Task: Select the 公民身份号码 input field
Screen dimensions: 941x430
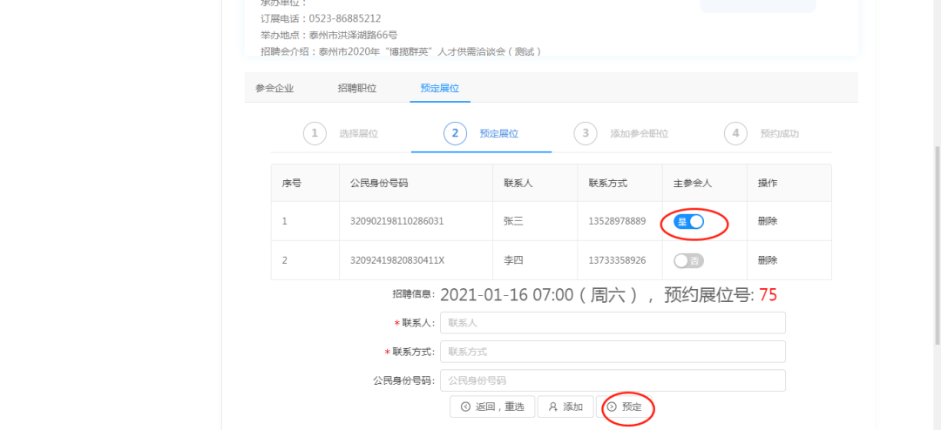Action: click(x=613, y=380)
